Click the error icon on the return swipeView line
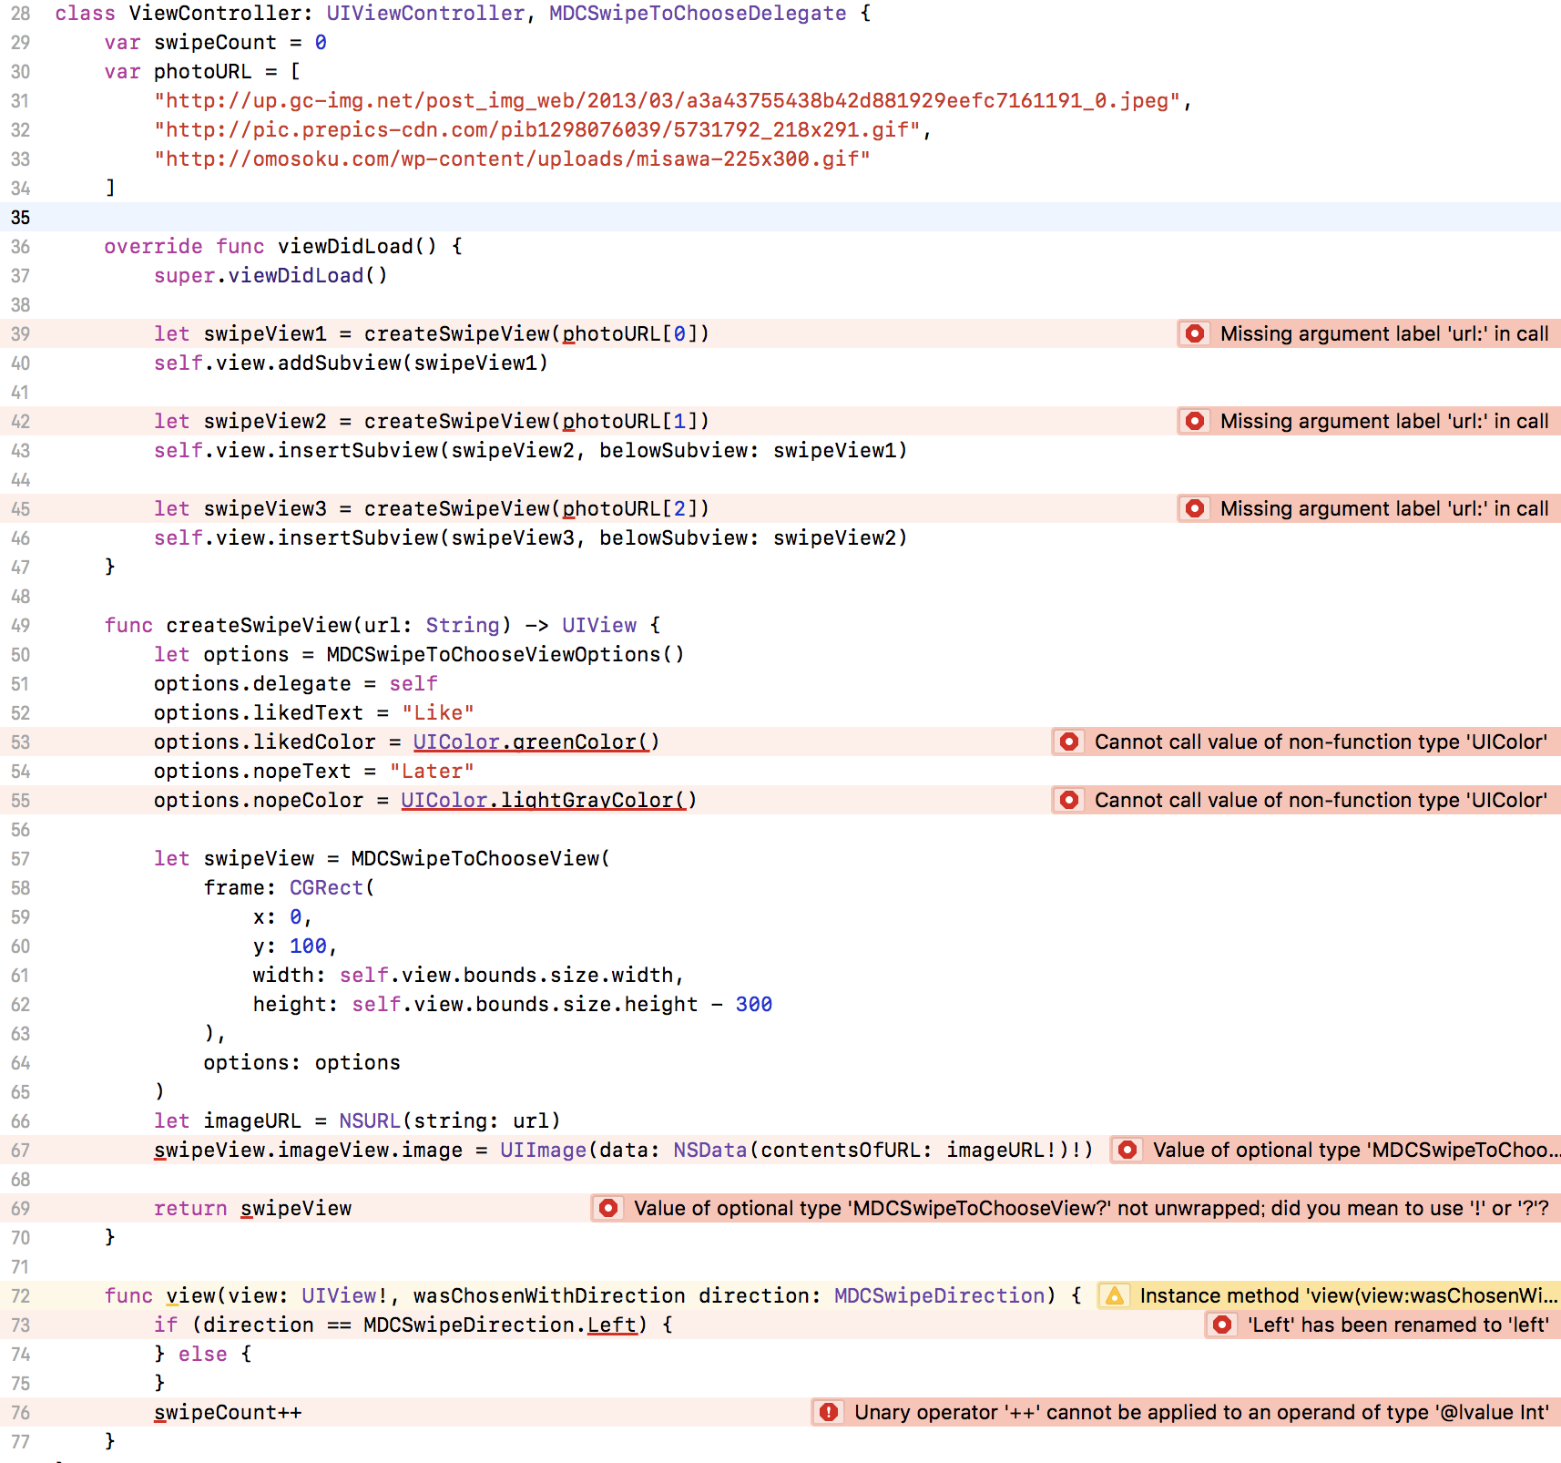Viewport: 1561px width, 1463px height. (607, 1208)
